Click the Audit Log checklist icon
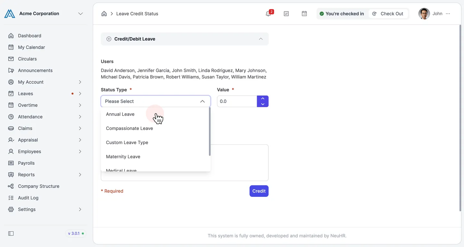This screenshot has width=464, height=247. click(x=11, y=198)
